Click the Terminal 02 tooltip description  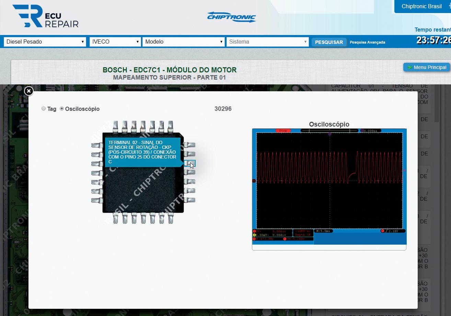(143, 152)
